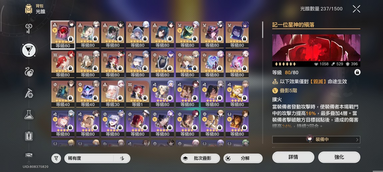Open the key-shaped upgrade materials tab
This screenshot has height=172, width=383.
(x=29, y=27)
